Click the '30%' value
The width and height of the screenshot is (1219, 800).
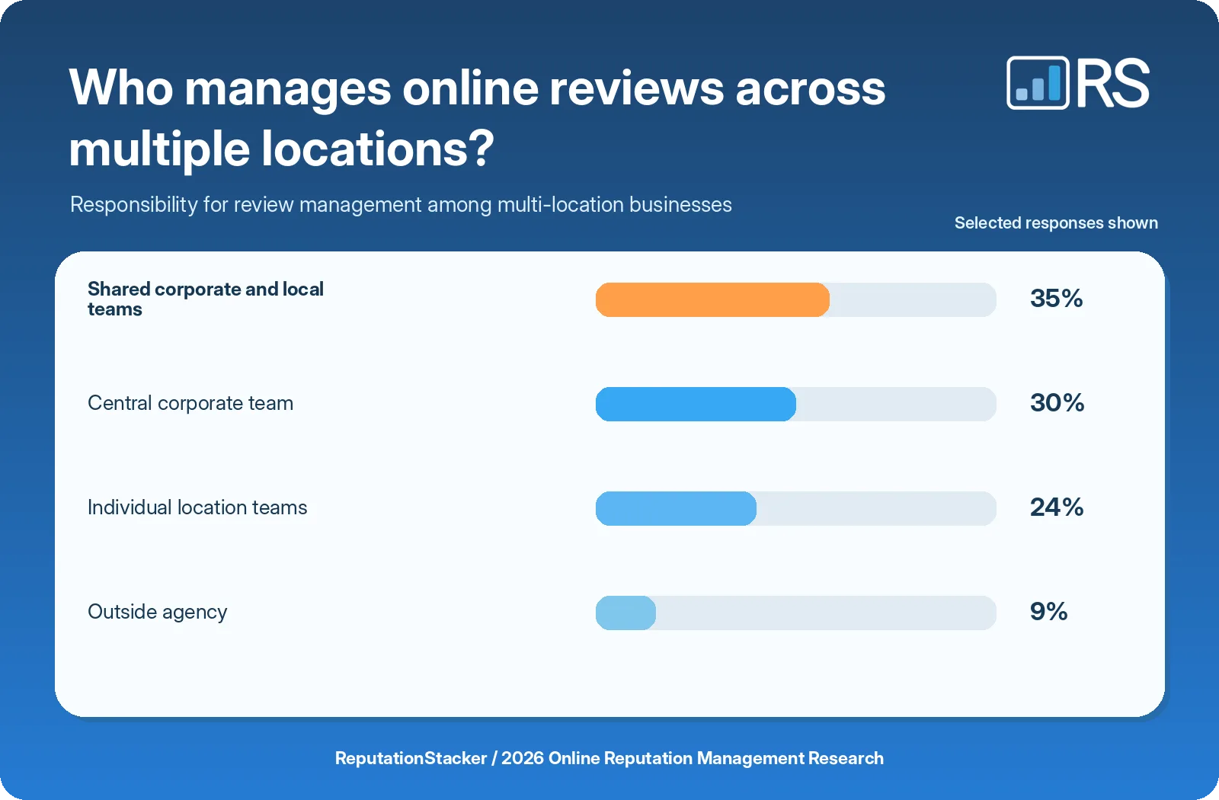(1057, 403)
